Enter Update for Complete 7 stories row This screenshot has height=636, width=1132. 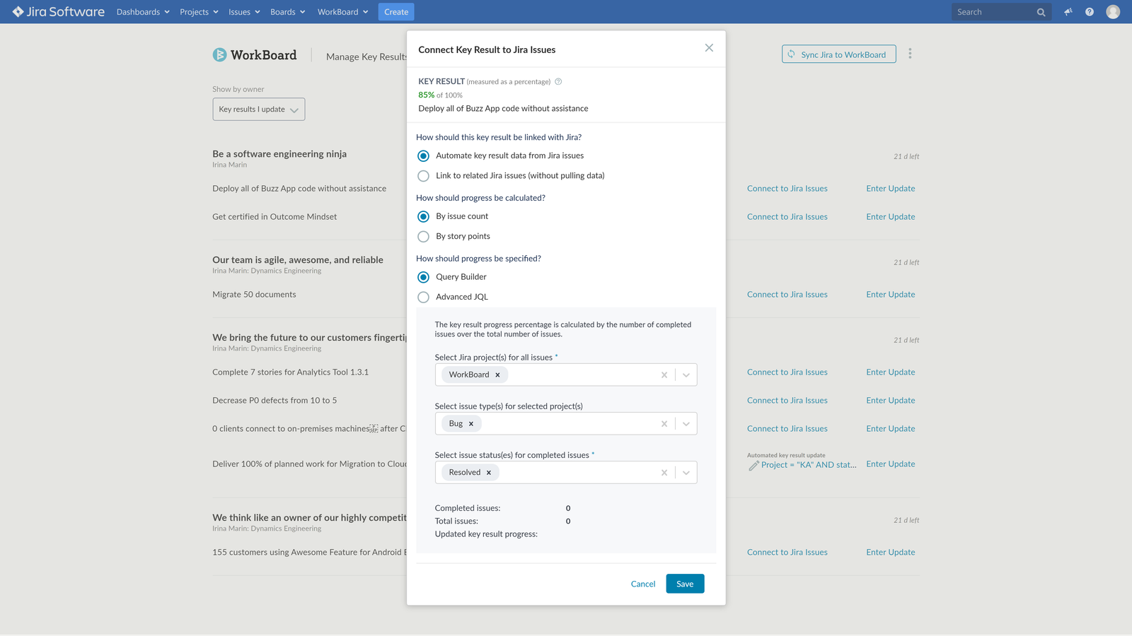pos(891,372)
